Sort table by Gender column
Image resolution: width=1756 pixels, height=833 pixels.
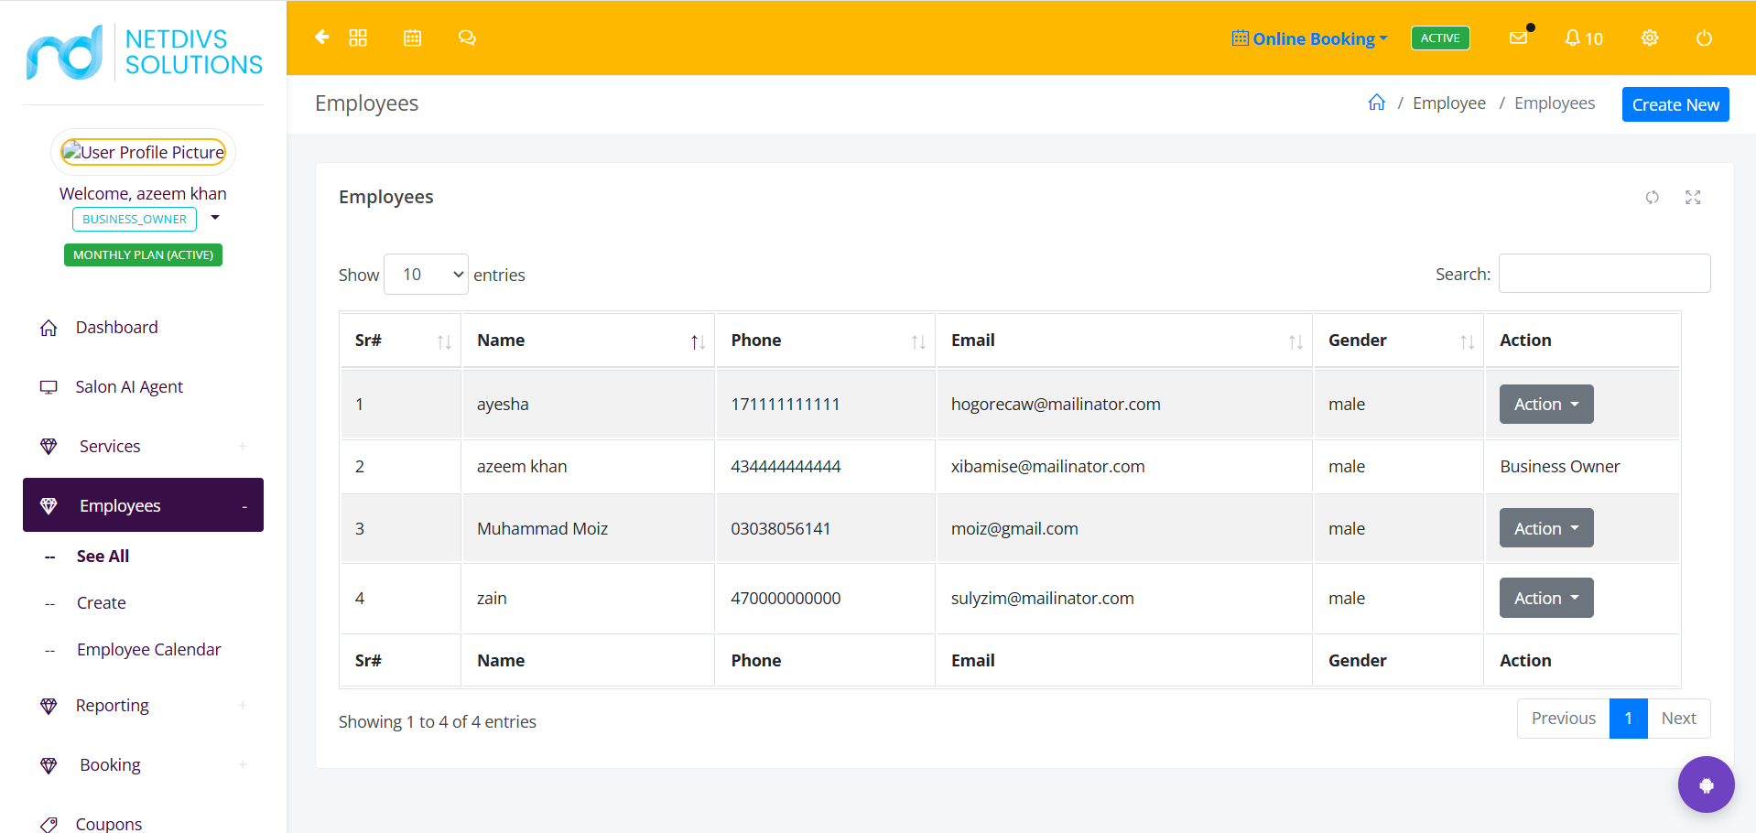[x=1398, y=341]
